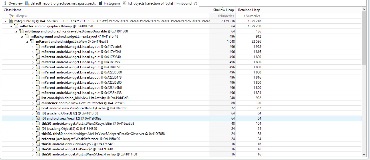Click the Histogram tab bar-chart icon
This screenshot has width=370, height=160.
click(101, 3)
